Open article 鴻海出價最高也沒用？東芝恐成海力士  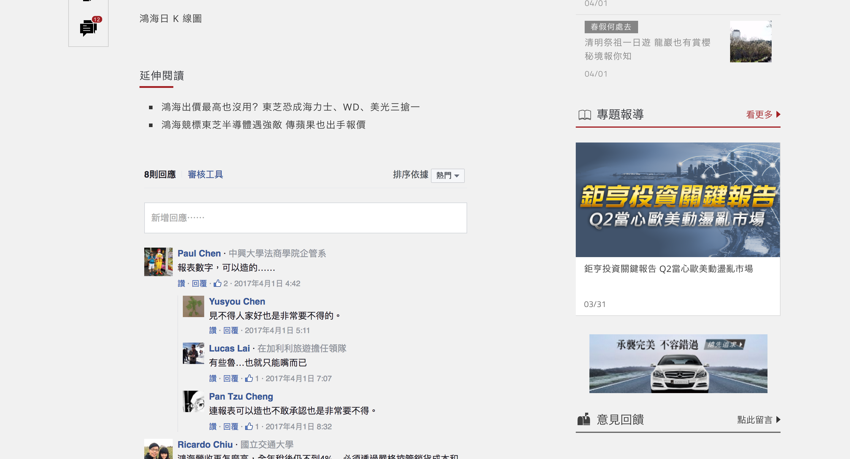point(290,107)
